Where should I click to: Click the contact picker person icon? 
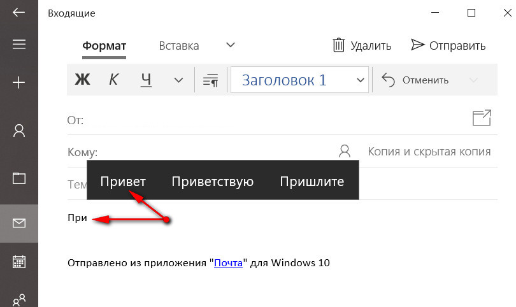(345, 151)
